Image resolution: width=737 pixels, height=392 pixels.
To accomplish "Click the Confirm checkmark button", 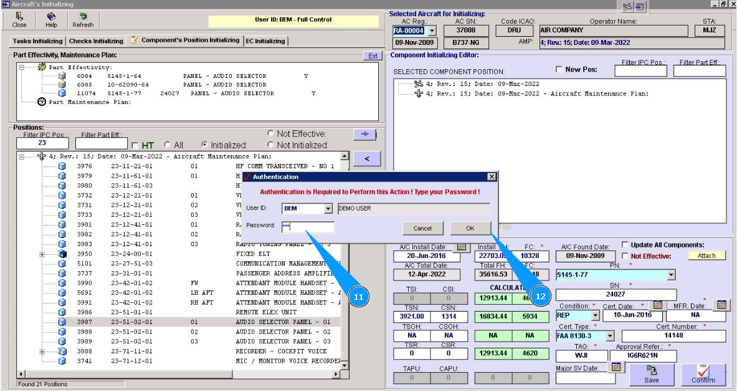I will [x=703, y=375].
